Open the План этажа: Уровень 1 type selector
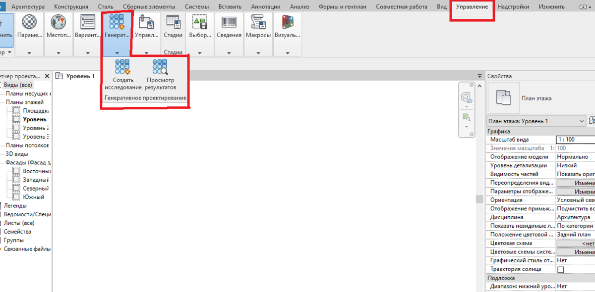The image size is (595, 292). tap(536, 121)
